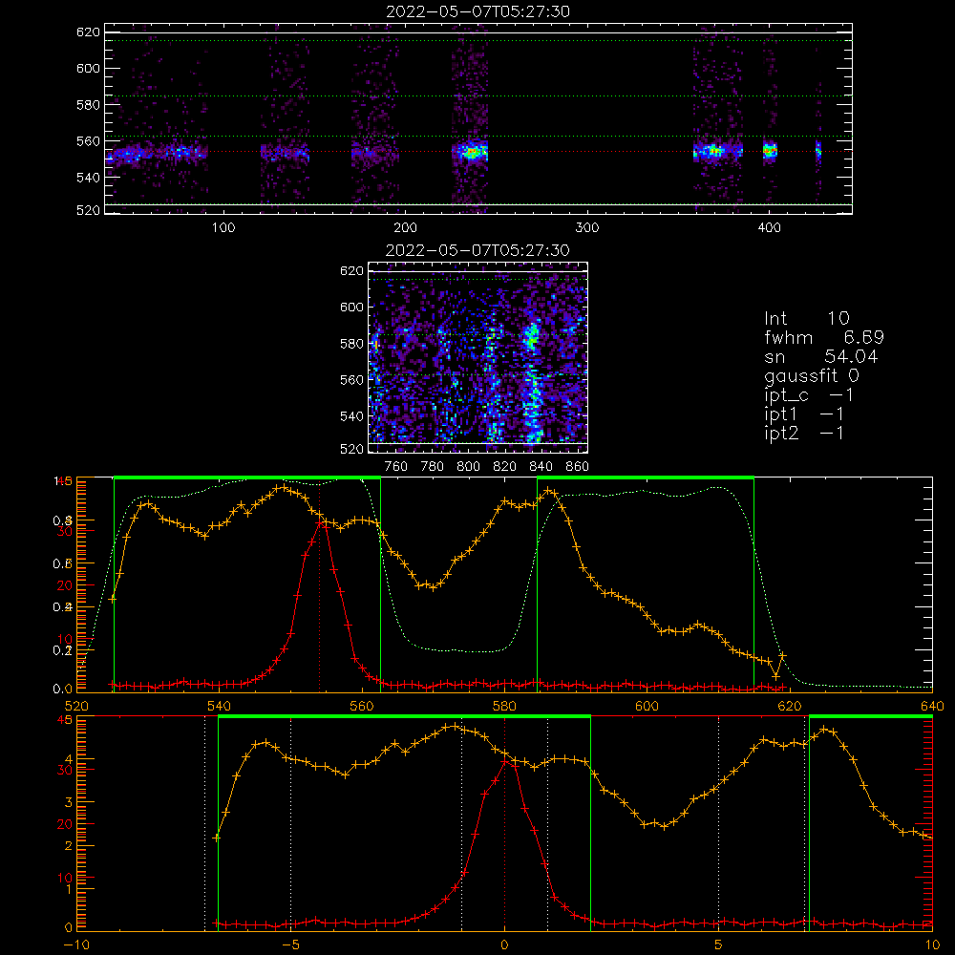Click the red curve peak in the 520–640 profile plot
Image resolution: width=955 pixels, height=955 pixels.
[x=320, y=522]
